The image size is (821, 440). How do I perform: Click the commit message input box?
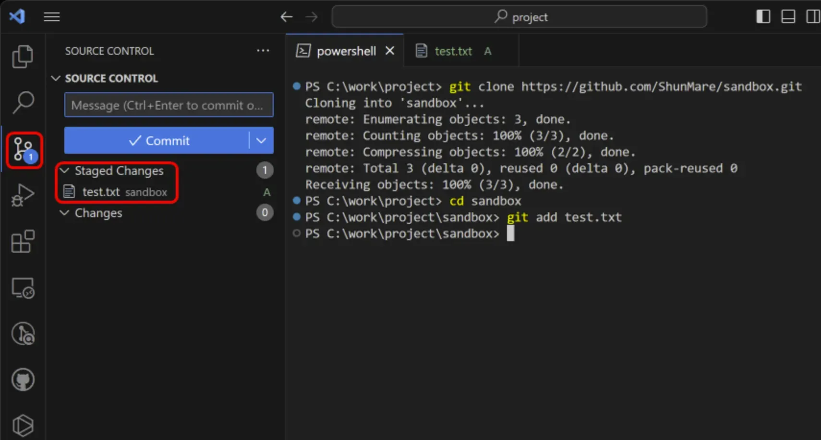(x=169, y=105)
